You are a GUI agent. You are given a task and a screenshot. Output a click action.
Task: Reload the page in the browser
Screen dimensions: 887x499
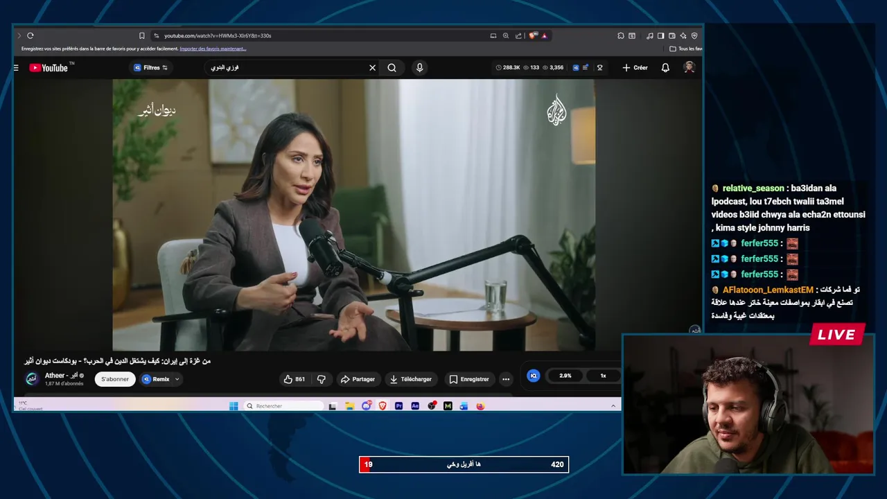[x=30, y=35]
